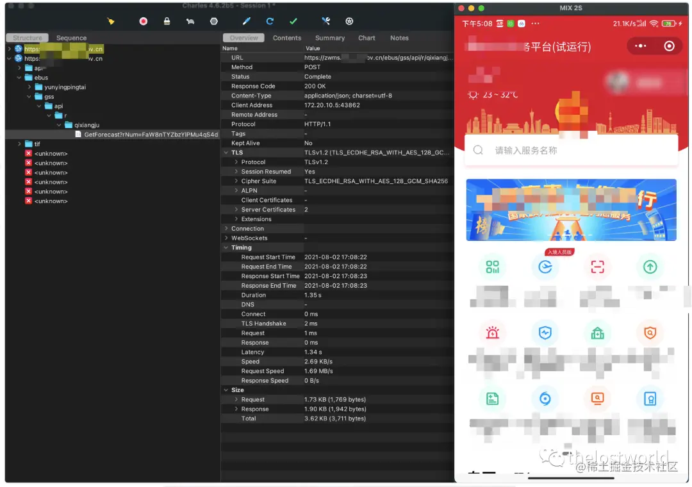The width and height of the screenshot is (692, 487).
Task: Open the Chart tab
Action: coord(367,38)
